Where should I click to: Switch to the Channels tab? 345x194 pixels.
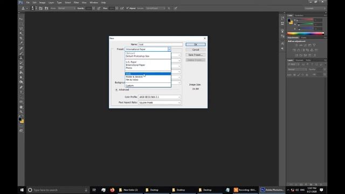[x=299, y=60]
